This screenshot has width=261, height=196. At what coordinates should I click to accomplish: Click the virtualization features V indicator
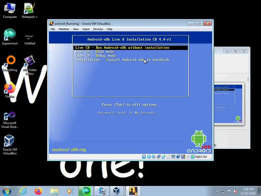point(183,157)
